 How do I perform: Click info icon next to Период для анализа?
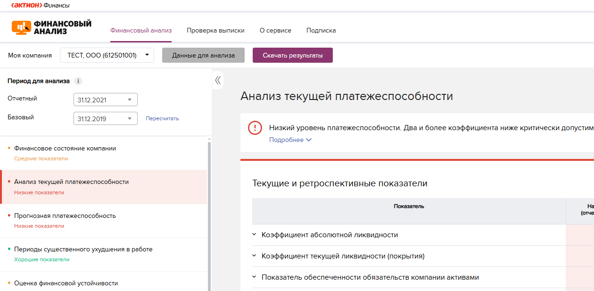[78, 81]
